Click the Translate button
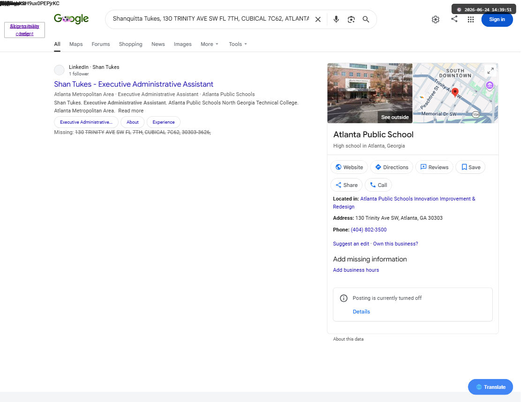This screenshot has width=527, height=402. pos(490,387)
